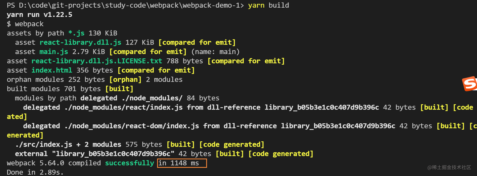Image resolution: width=477 pixels, height=176 pixels.
Task: Click the 'yarn run v1.22.5' line
Action: tap(40, 15)
